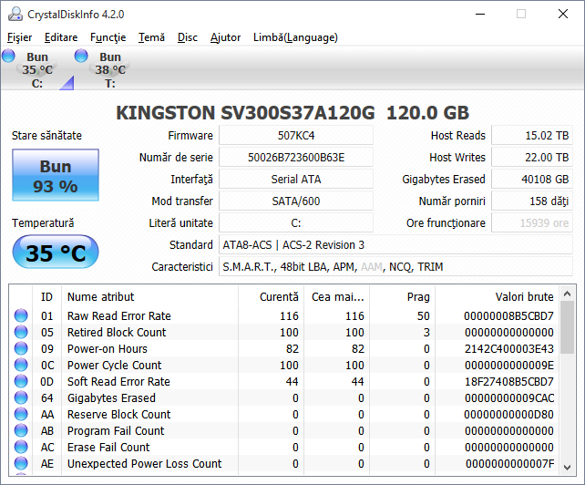Click the Interfață field Serial ATA
The image size is (585, 485).
296,180
